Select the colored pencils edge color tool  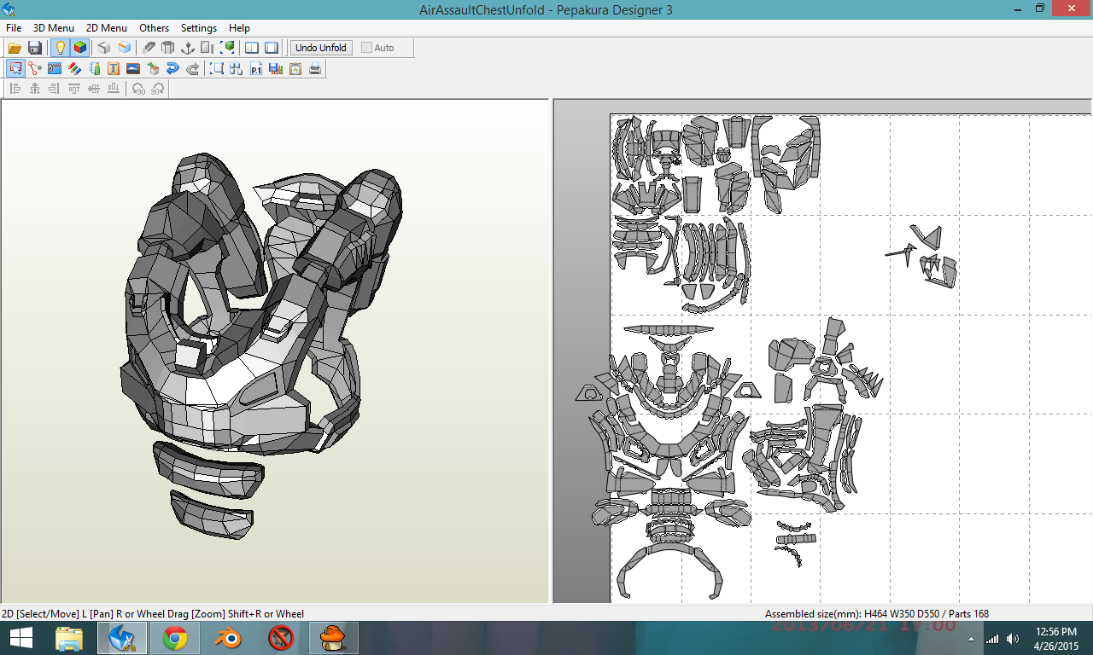(74, 69)
